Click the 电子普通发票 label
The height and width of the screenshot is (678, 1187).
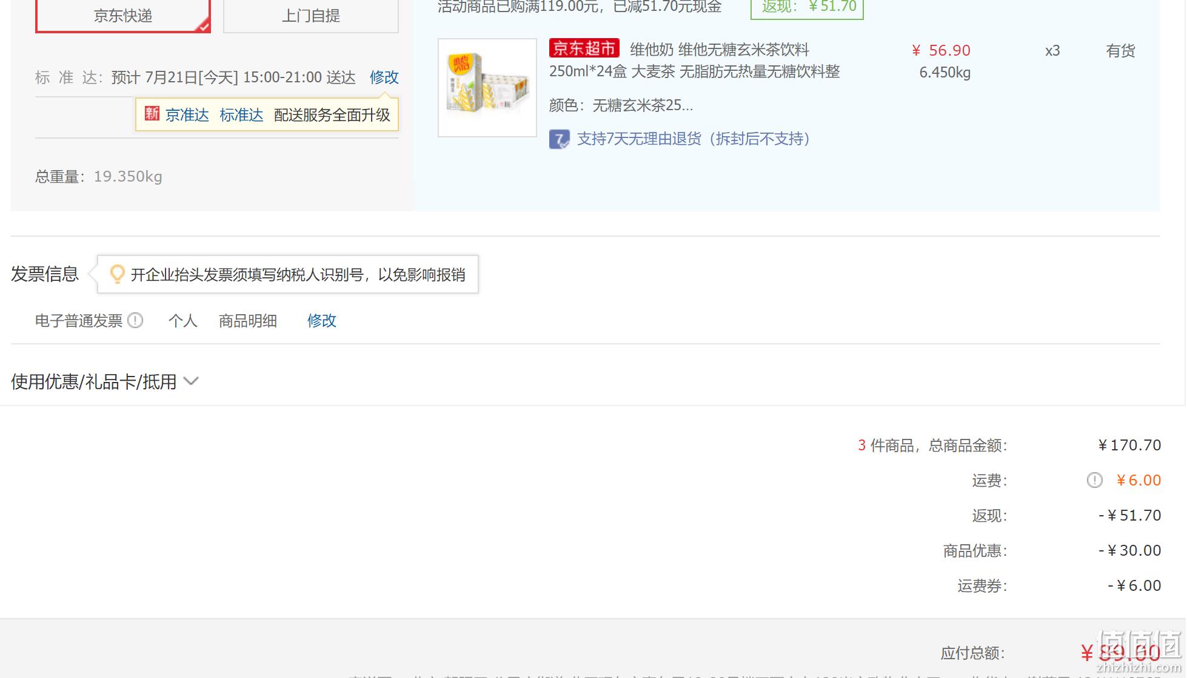[x=79, y=321]
